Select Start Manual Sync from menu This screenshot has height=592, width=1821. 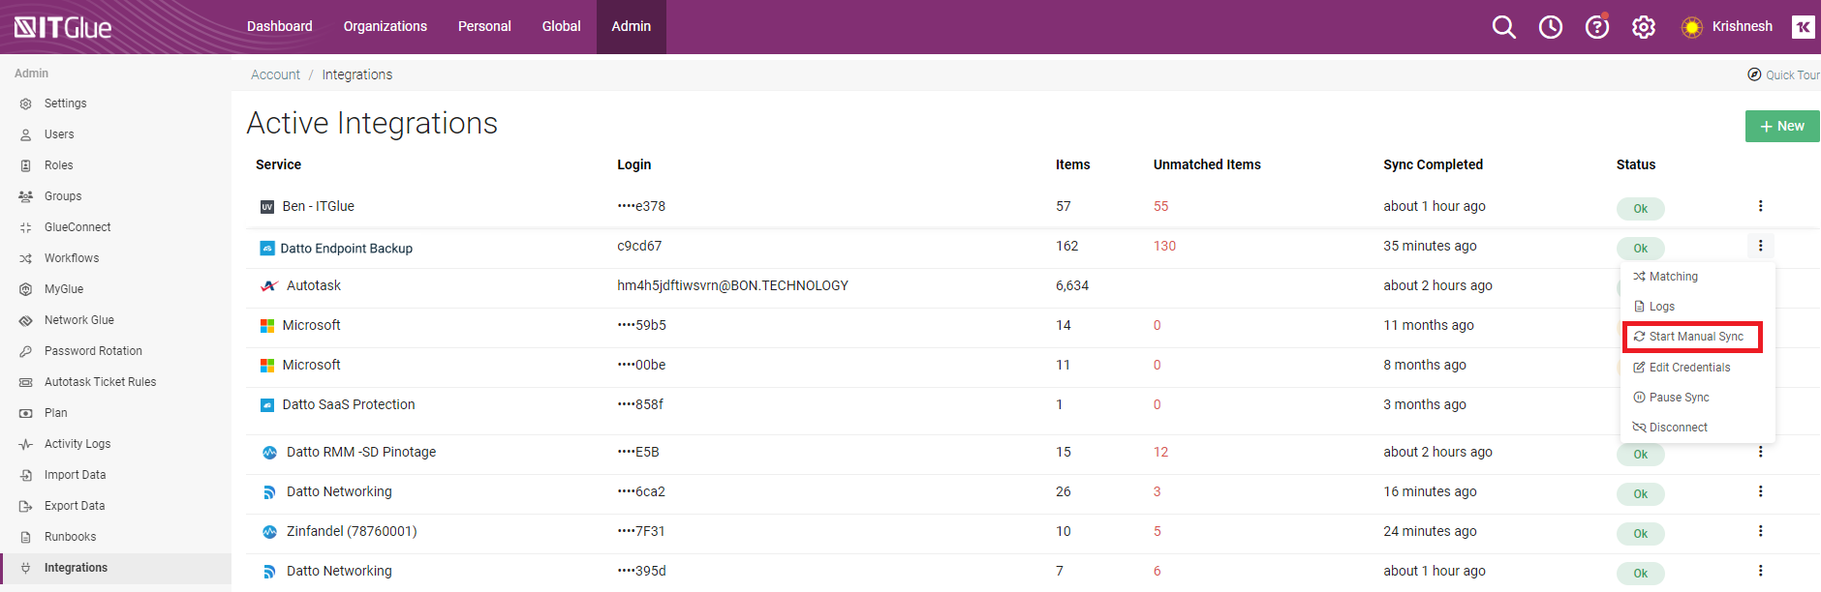tap(1695, 337)
